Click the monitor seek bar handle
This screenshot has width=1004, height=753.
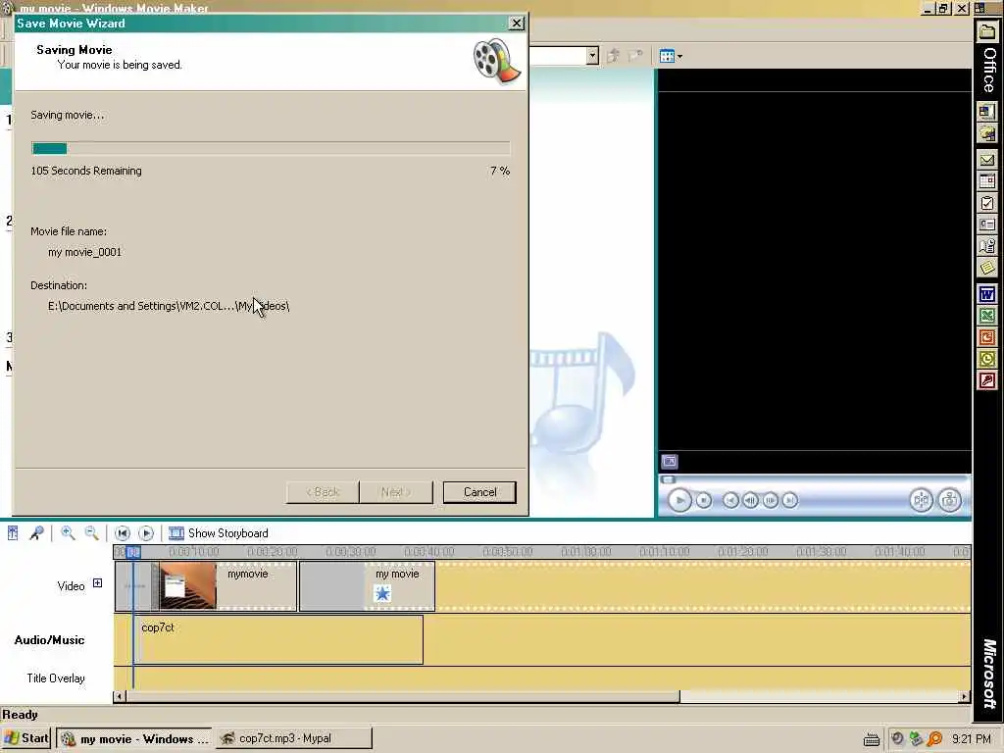[668, 478]
